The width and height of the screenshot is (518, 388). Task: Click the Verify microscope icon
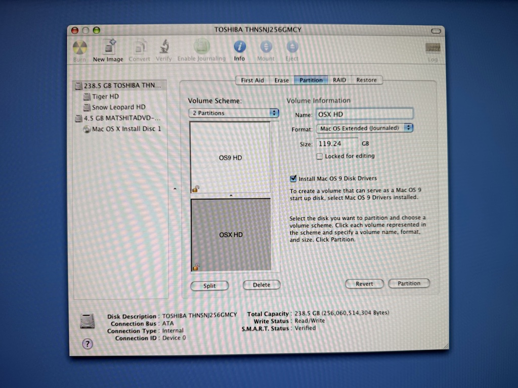pyautogui.click(x=164, y=46)
